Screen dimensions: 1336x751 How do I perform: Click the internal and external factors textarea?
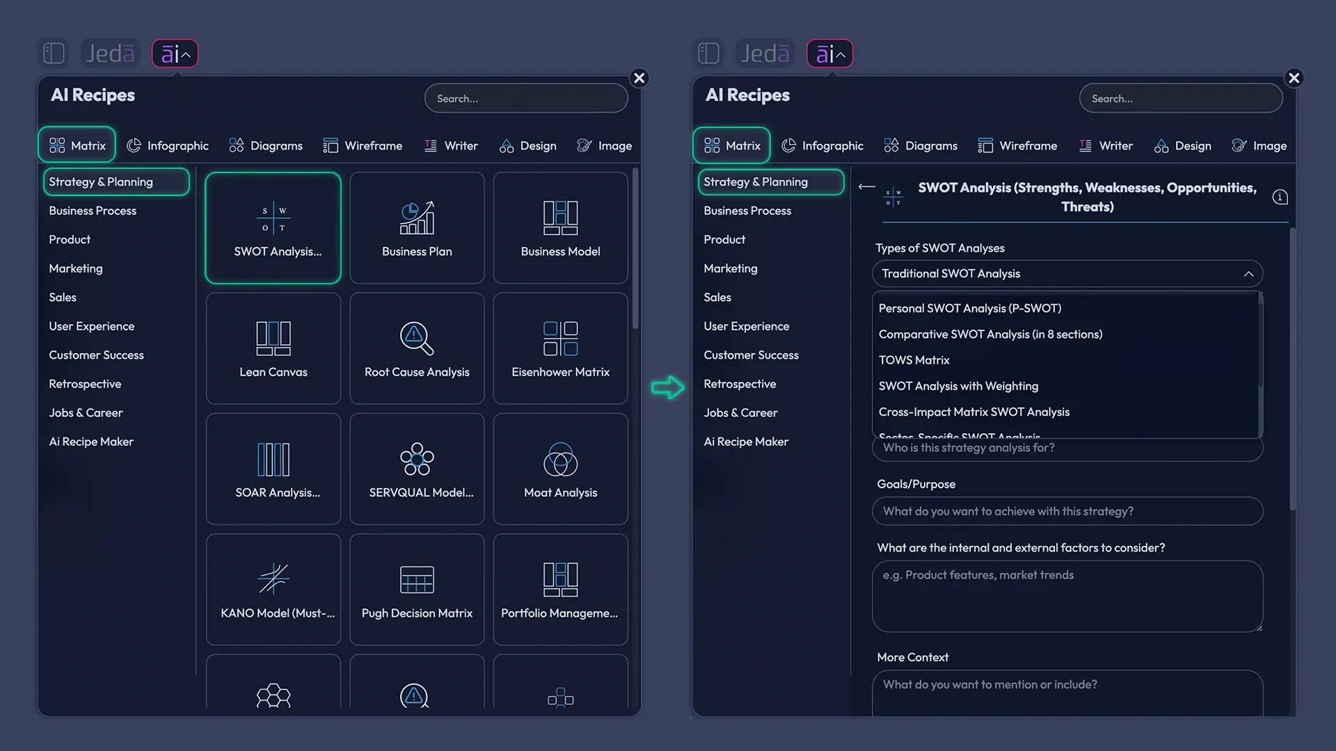1067,597
